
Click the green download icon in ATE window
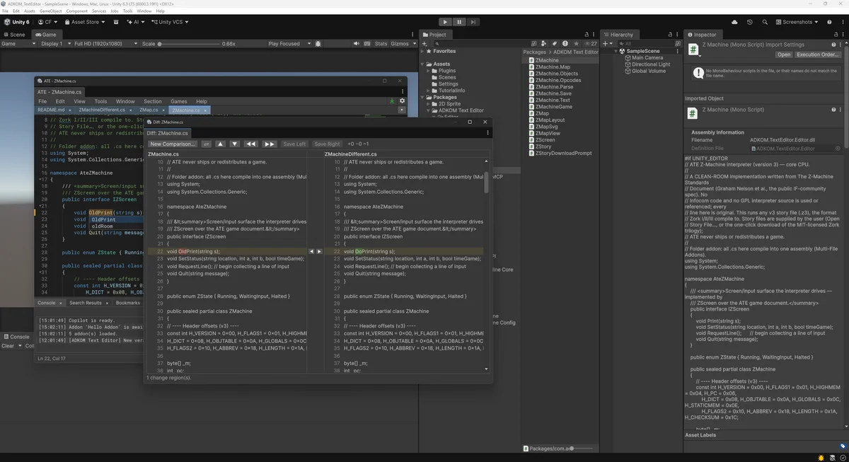coord(392,101)
